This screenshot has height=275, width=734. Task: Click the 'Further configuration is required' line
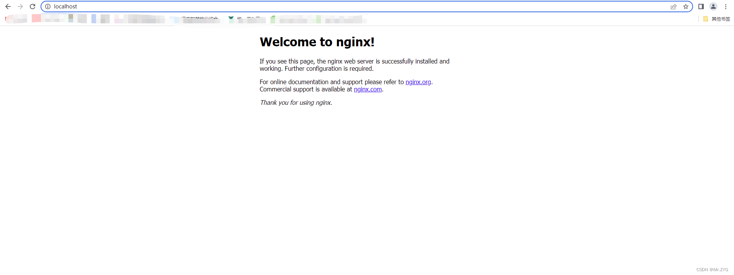click(x=329, y=69)
